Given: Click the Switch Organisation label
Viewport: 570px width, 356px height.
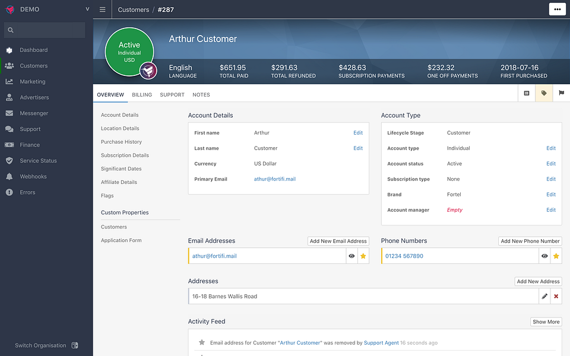Looking at the screenshot, I should [x=40, y=345].
